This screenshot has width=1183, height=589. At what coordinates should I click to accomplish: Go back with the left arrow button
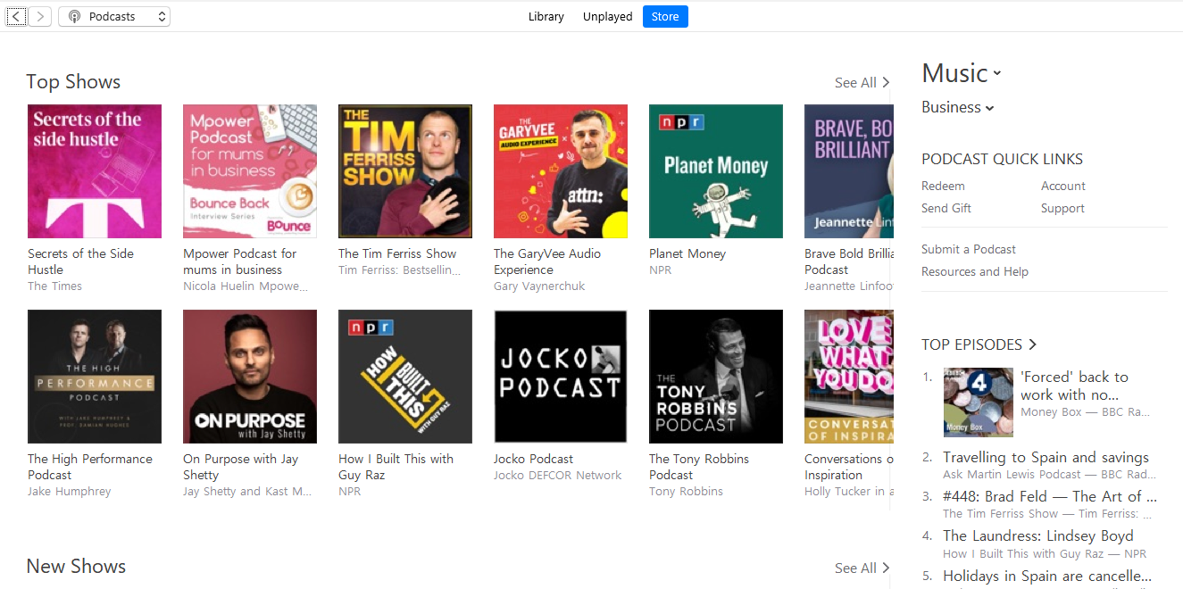16,16
